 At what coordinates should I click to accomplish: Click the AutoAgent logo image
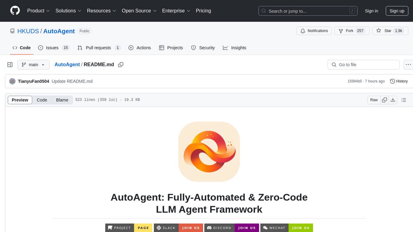click(x=209, y=152)
